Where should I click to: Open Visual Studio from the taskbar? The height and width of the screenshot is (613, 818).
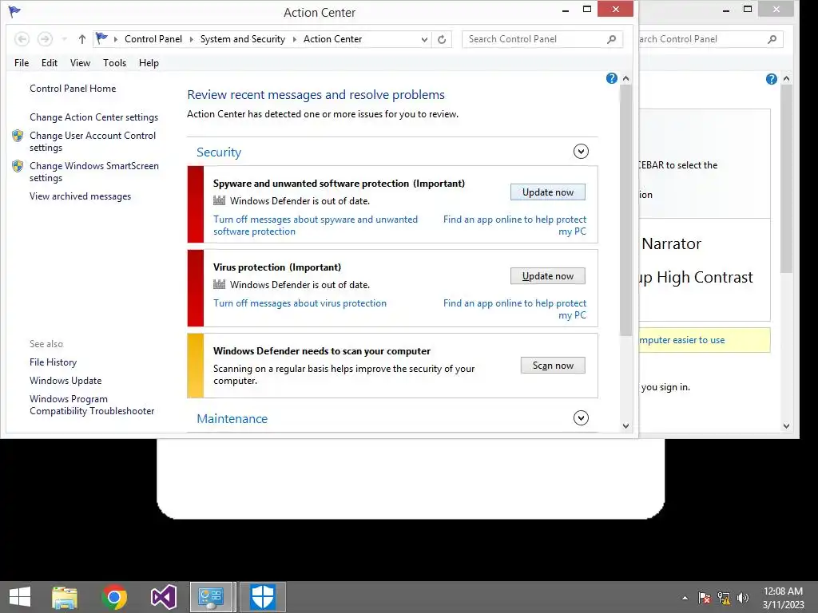point(163,597)
